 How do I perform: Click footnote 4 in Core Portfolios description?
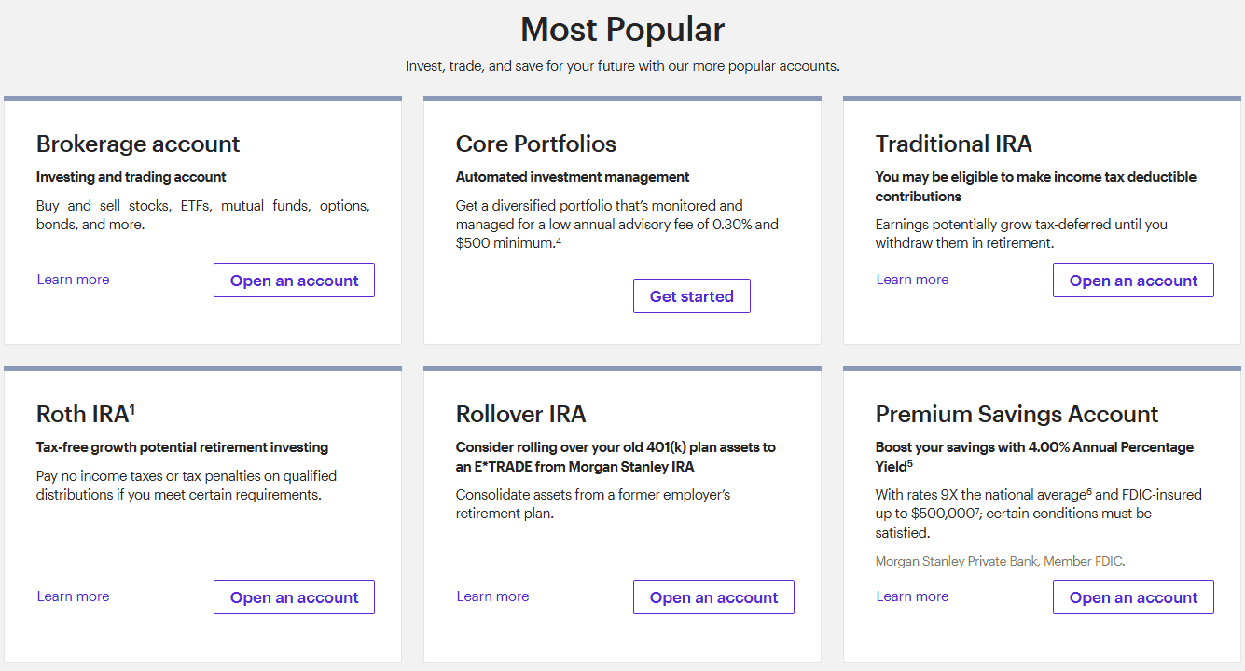click(x=559, y=241)
